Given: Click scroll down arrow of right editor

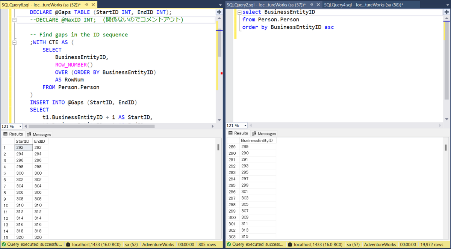Looking at the screenshot, I should [447, 120].
